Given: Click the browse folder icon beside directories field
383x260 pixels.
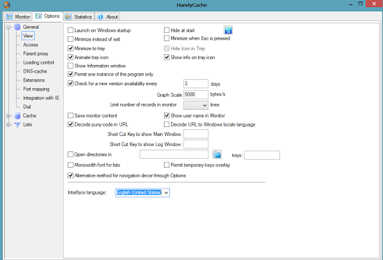Looking at the screenshot, I should 217,154.
